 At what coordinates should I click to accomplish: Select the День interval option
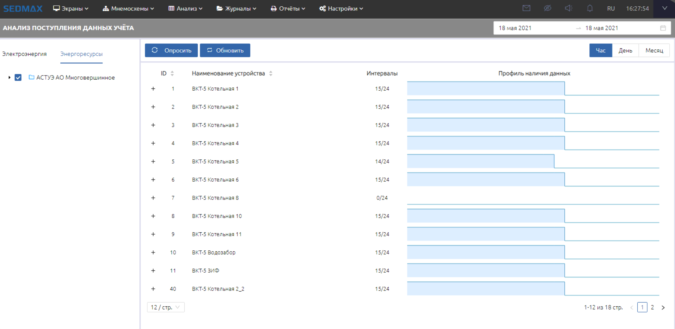click(x=625, y=50)
